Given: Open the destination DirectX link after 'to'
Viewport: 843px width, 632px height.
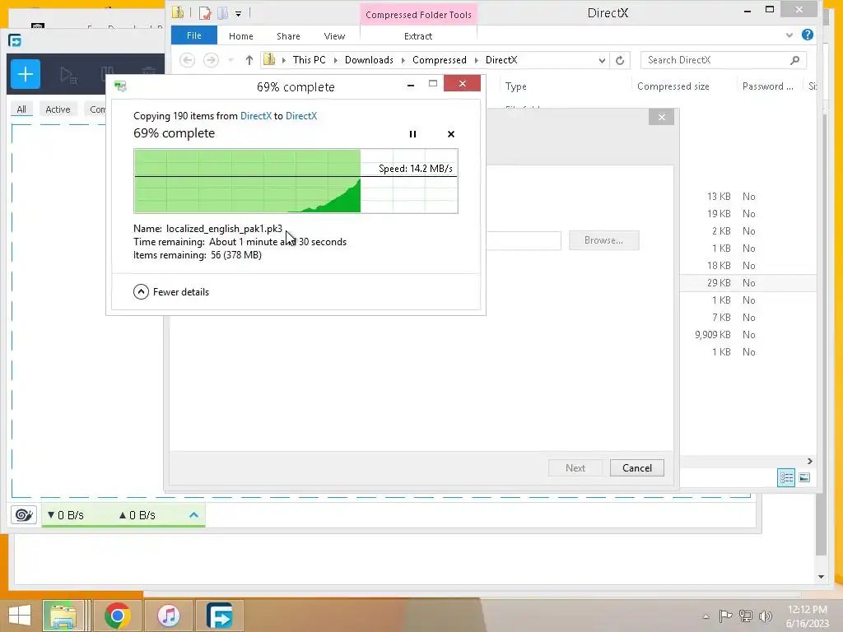Looking at the screenshot, I should pyautogui.click(x=301, y=116).
